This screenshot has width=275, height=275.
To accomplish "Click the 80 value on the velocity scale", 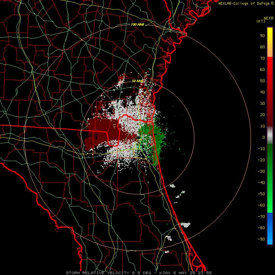I will coord(262,47).
